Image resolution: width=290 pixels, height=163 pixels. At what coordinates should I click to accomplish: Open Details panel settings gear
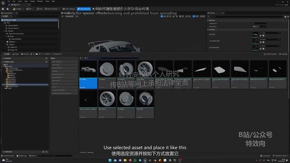(288, 17)
